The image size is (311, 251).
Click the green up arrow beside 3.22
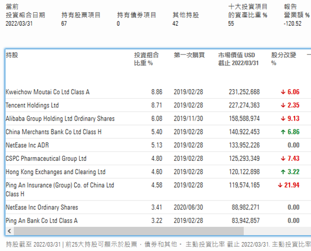click(283, 172)
